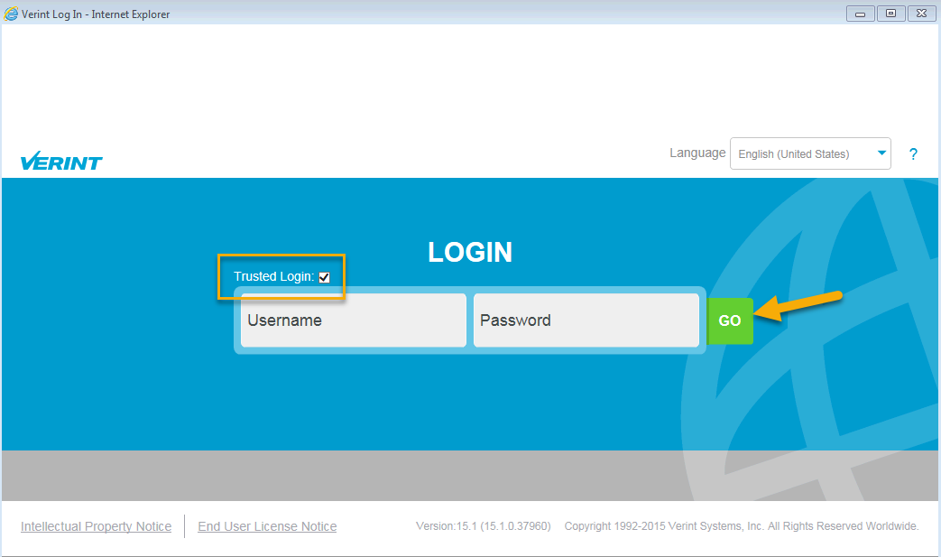Focus the Password field

(586, 320)
